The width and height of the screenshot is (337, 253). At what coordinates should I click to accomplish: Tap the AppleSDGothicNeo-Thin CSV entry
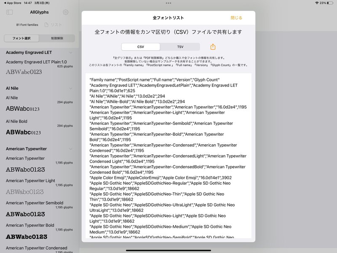pyautogui.click(x=157, y=196)
